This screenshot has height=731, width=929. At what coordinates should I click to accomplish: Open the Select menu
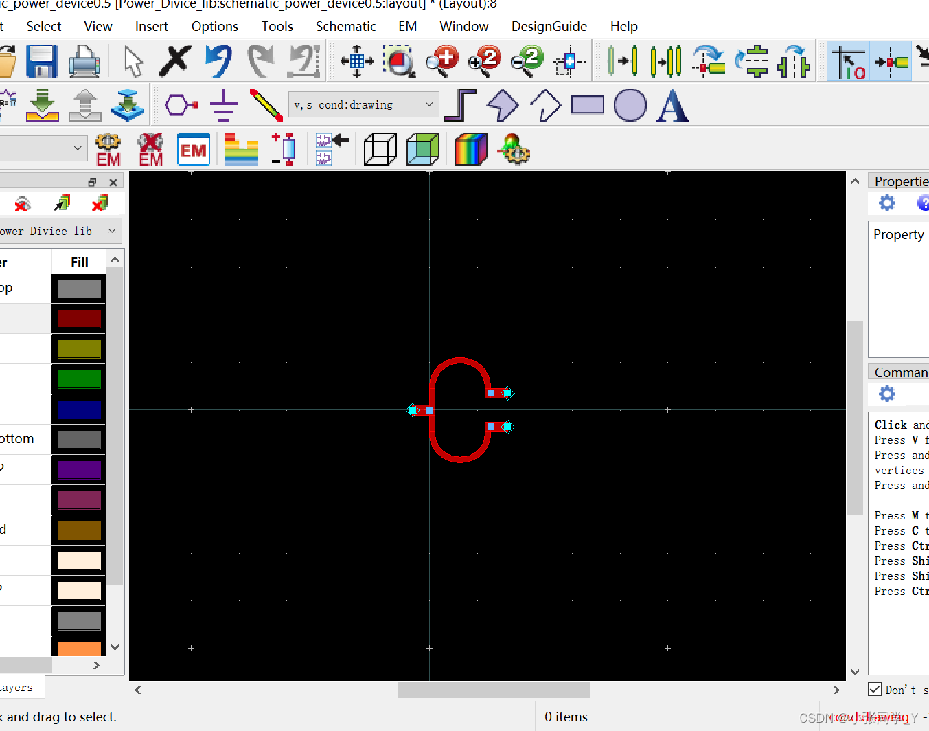pyautogui.click(x=44, y=26)
